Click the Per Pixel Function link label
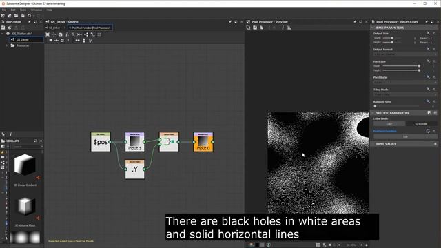441x248 pixels. click(384, 131)
